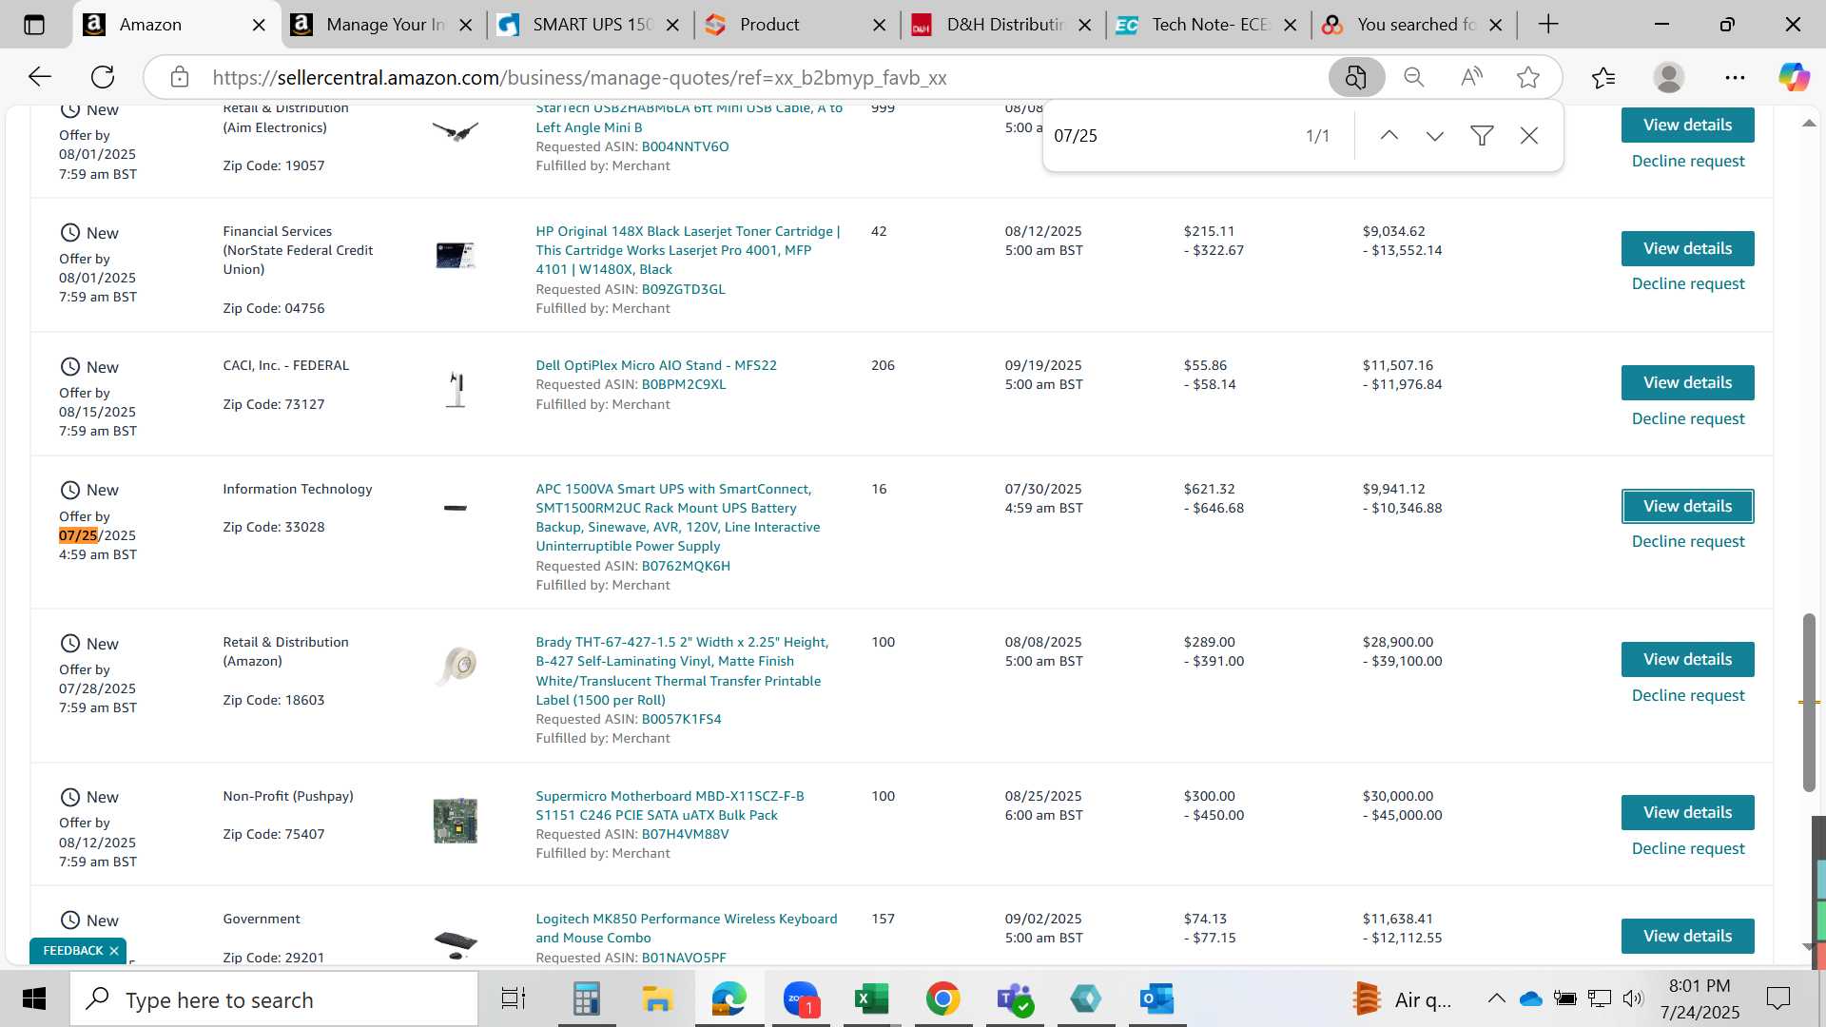Activate Read aloud icon
The image size is (1826, 1027).
tap(1471, 77)
